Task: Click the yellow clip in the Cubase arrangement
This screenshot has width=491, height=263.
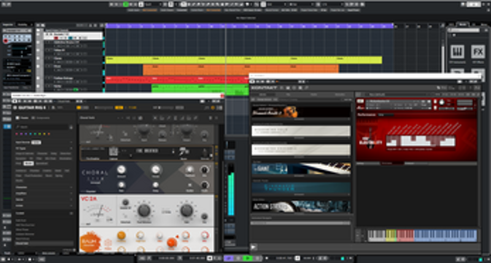Action: [x=244, y=60]
